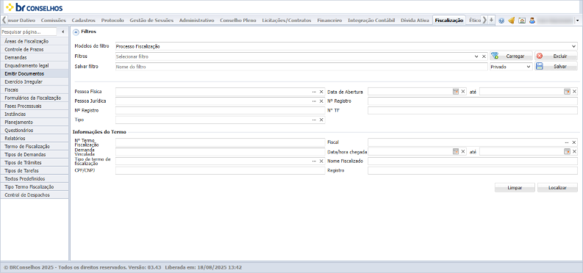Open Textos Predefinidos sidebar item
Screen dimensions: 583x273
pyautogui.click(x=35, y=179)
